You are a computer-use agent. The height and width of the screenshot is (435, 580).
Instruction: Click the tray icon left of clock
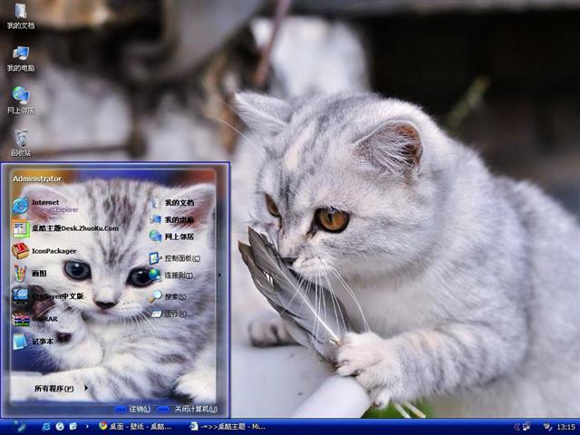click(x=547, y=427)
